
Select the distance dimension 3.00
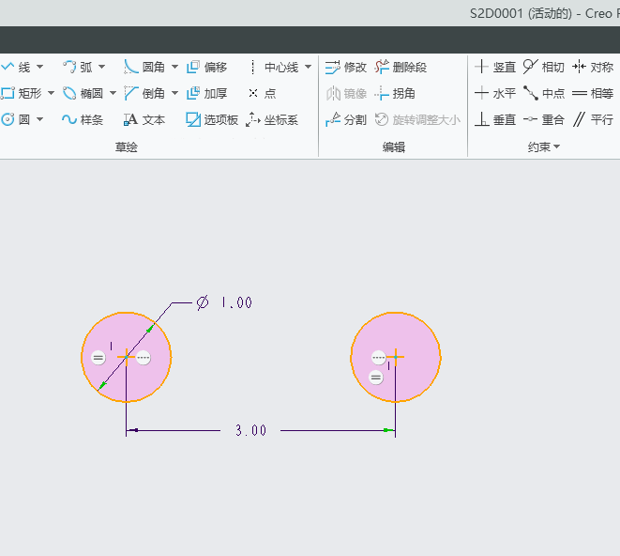250,430
